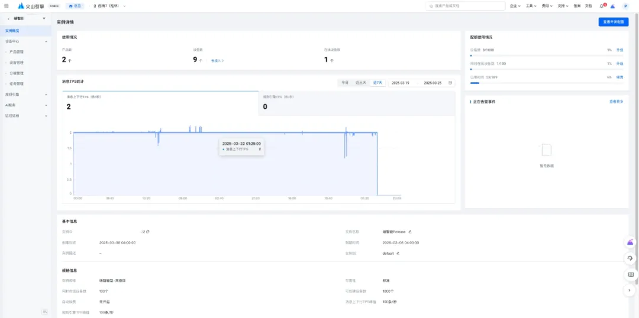
Task: Click the notification bell icon
Action: tap(602, 5)
